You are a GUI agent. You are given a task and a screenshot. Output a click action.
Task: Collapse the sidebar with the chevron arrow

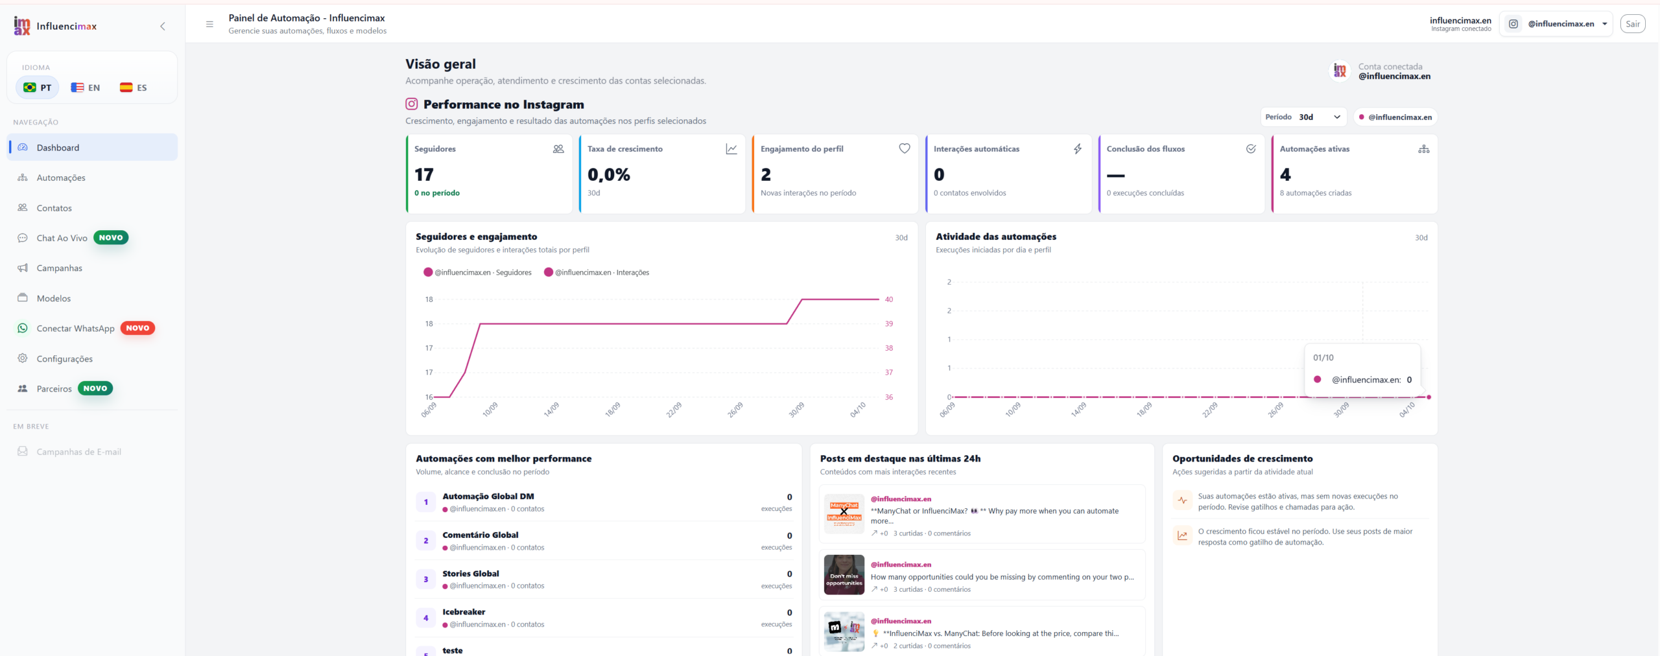pos(163,26)
